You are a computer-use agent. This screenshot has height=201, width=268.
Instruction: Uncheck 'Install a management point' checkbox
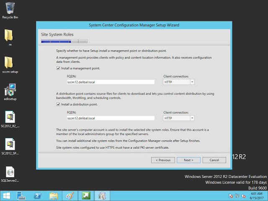pyautogui.click(x=58, y=68)
